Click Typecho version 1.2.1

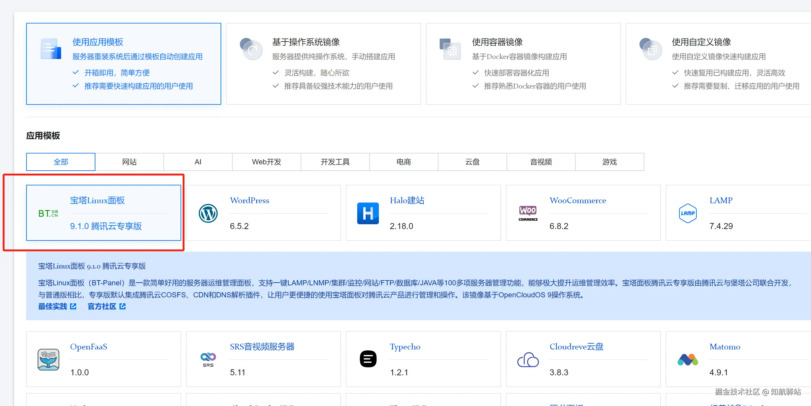(399, 372)
